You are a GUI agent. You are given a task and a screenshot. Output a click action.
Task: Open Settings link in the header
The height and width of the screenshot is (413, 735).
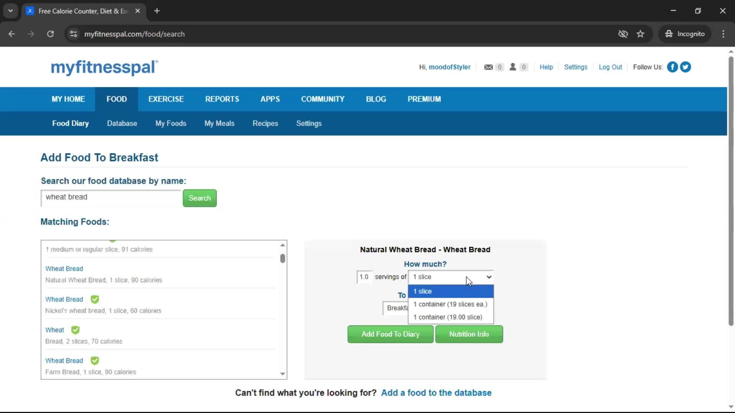[576, 67]
